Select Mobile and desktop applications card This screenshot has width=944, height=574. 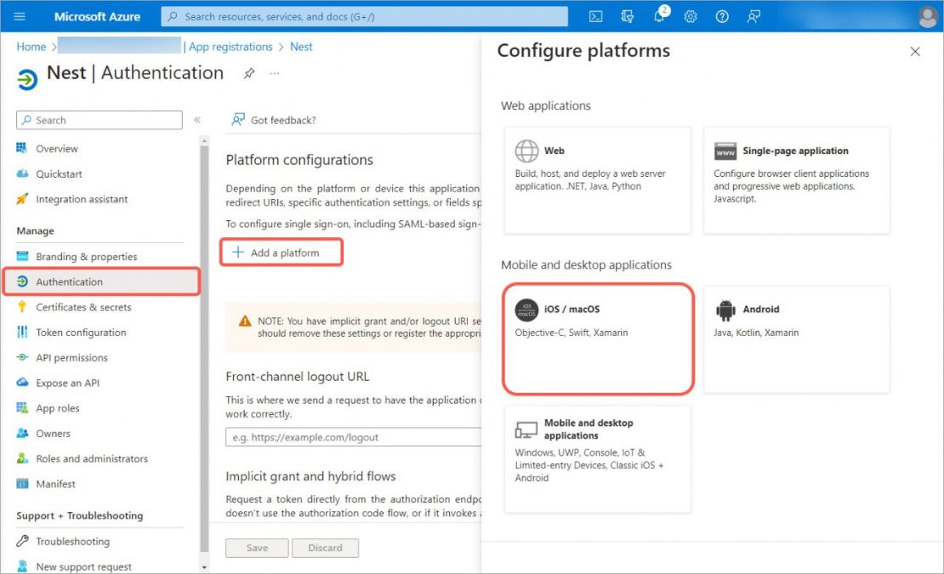[x=598, y=459]
